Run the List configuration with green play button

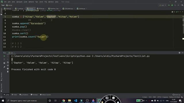(x=169, y=5)
